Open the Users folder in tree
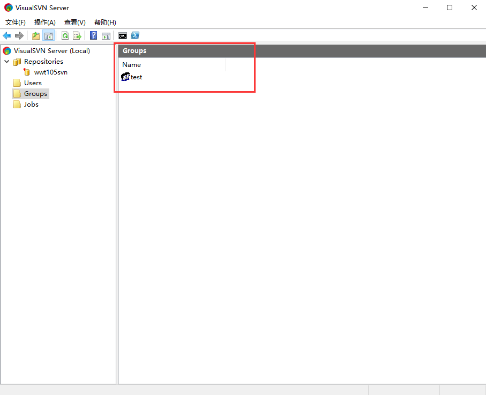This screenshot has width=486, height=395. (33, 83)
